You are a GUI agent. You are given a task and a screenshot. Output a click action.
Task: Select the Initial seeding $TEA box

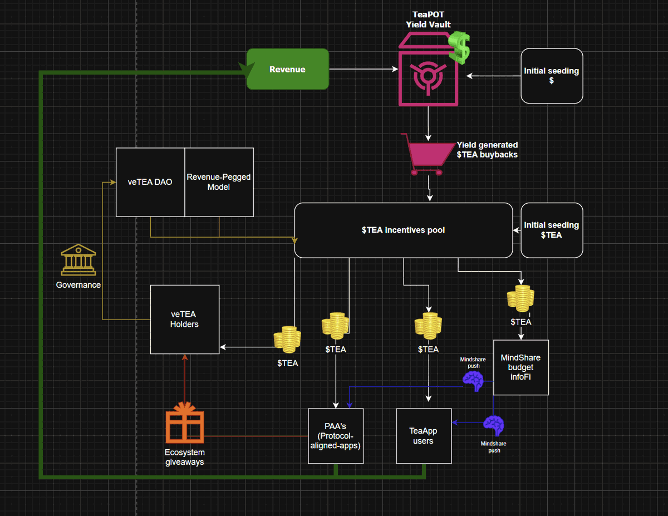(551, 230)
